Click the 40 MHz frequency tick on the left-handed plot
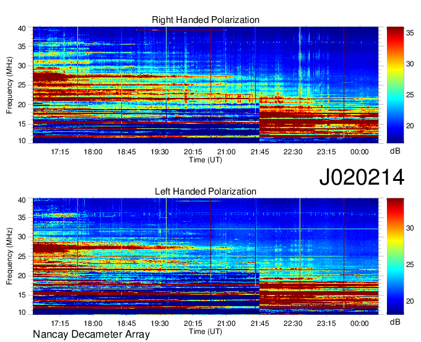Viewport: 421px width, 342px height. [22, 200]
